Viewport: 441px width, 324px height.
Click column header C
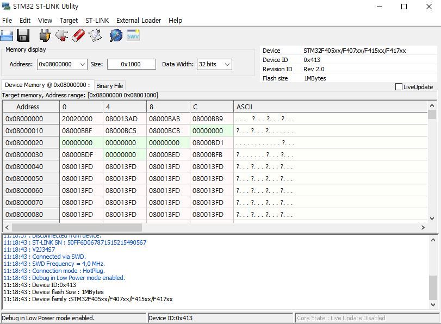coord(212,107)
